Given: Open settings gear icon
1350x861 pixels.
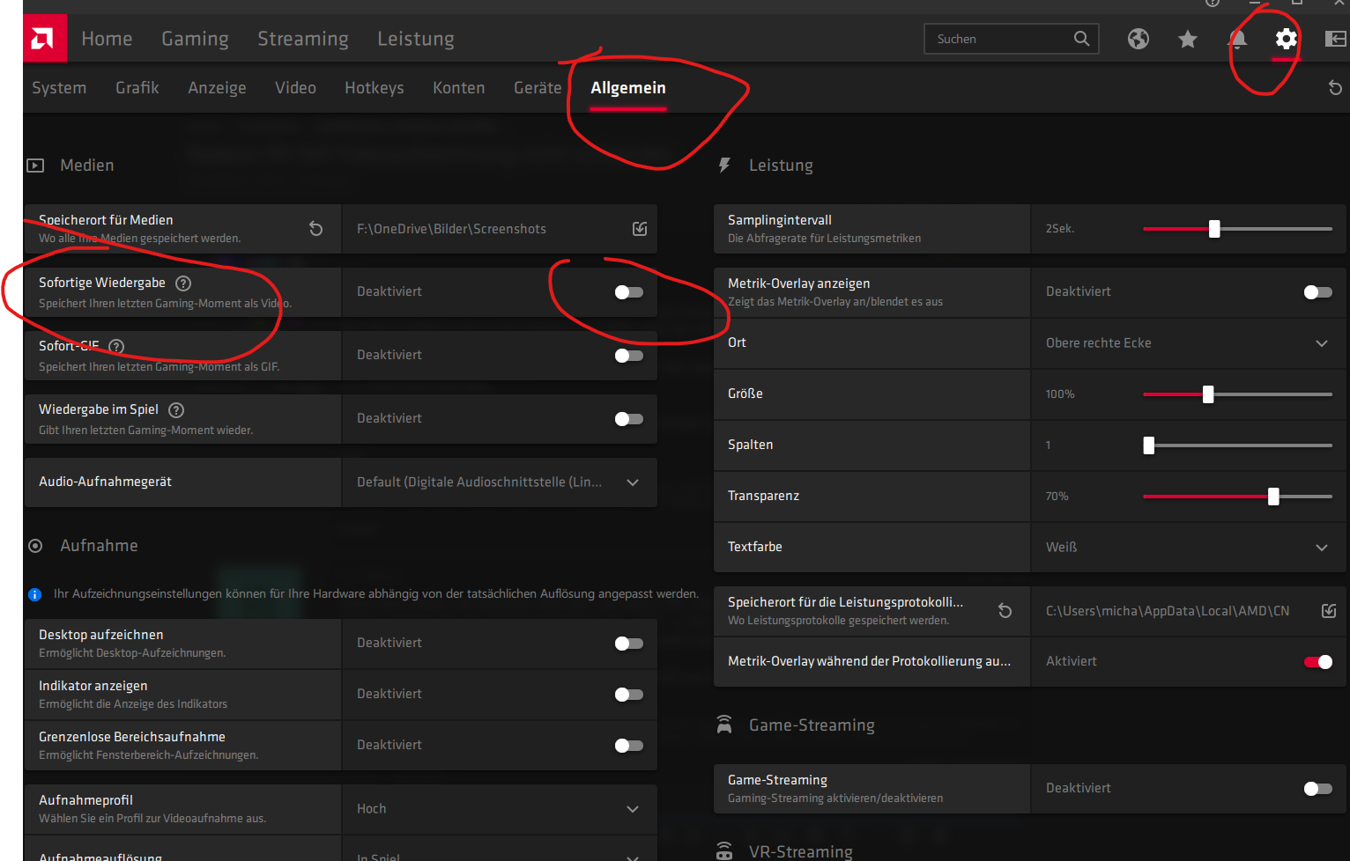Looking at the screenshot, I should point(1287,39).
